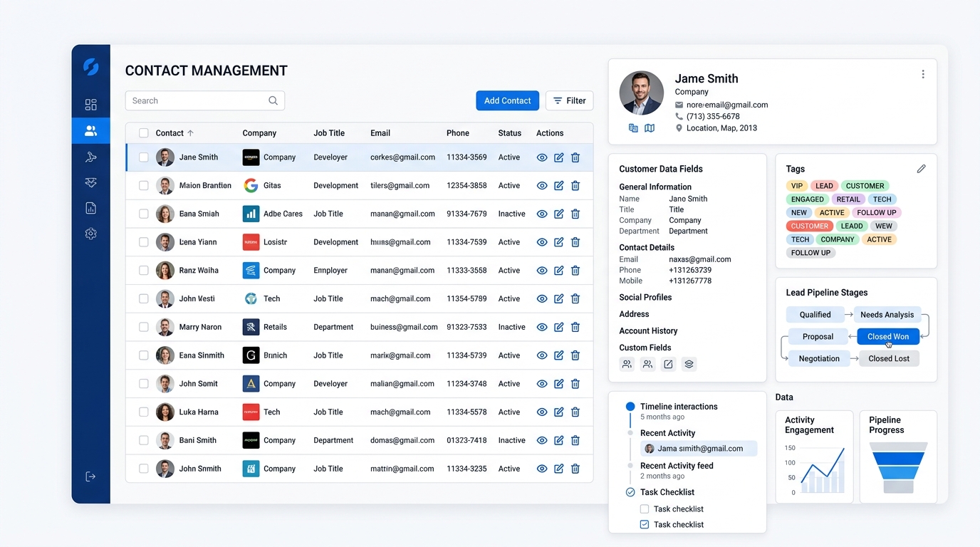
Task: Untick the checked Task checklist box
Action: click(x=645, y=525)
